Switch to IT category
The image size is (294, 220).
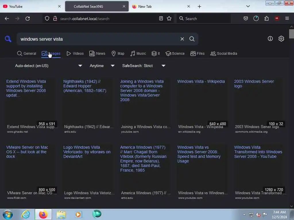[x=156, y=54]
